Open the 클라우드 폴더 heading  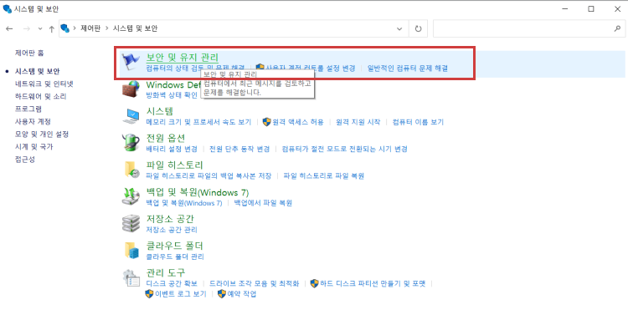click(x=175, y=246)
